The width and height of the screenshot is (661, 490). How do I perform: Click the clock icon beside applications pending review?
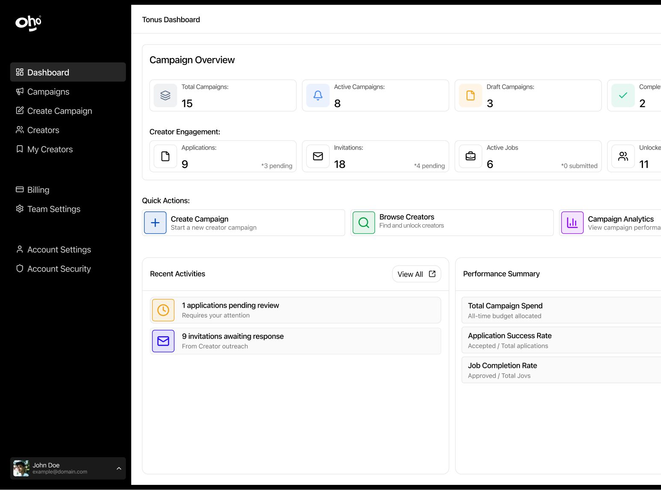tap(163, 310)
